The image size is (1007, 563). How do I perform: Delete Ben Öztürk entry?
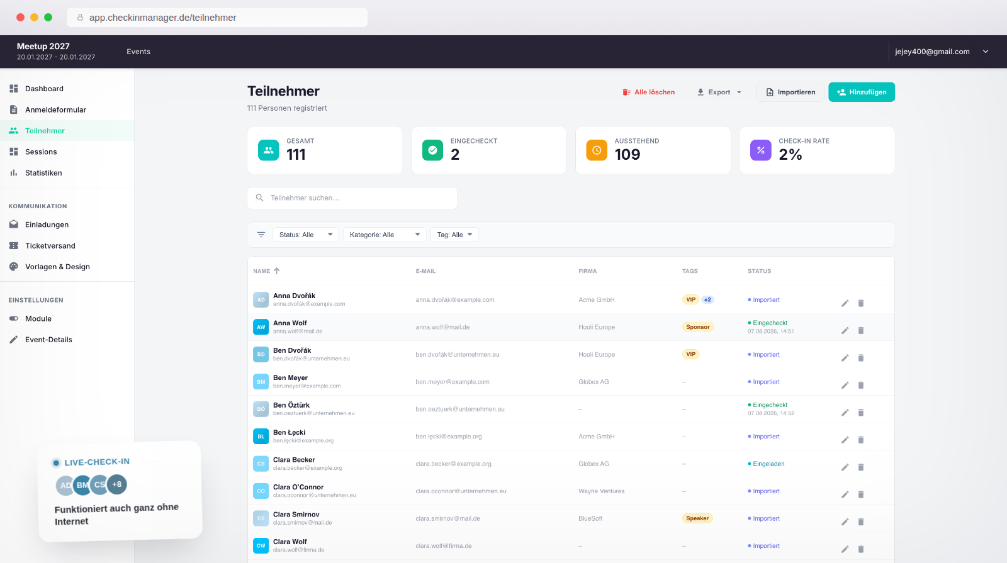(861, 413)
